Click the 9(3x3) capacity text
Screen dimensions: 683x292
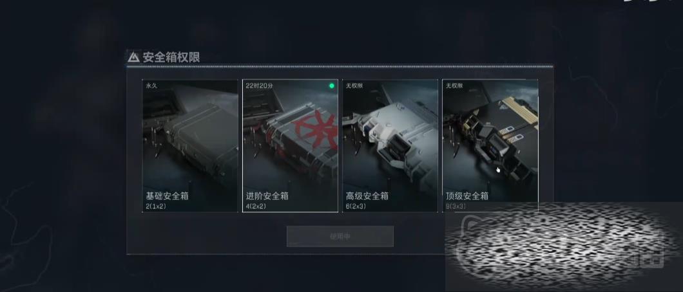[x=456, y=206]
